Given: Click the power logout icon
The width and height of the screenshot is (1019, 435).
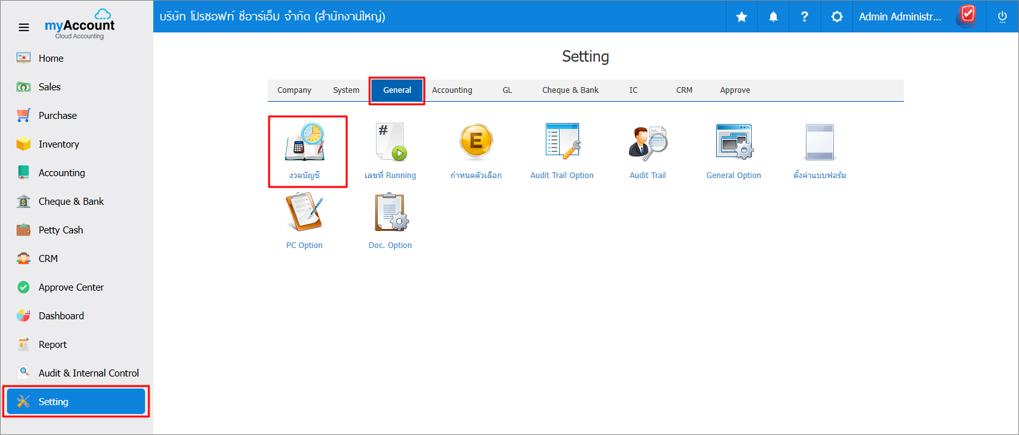Looking at the screenshot, I should pos(1002,17).
